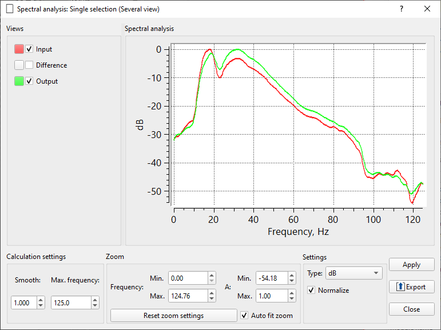The height and width of the screenshot is (330, 441).
Task: Disable the Normalize checkbox
Action: 311,290
